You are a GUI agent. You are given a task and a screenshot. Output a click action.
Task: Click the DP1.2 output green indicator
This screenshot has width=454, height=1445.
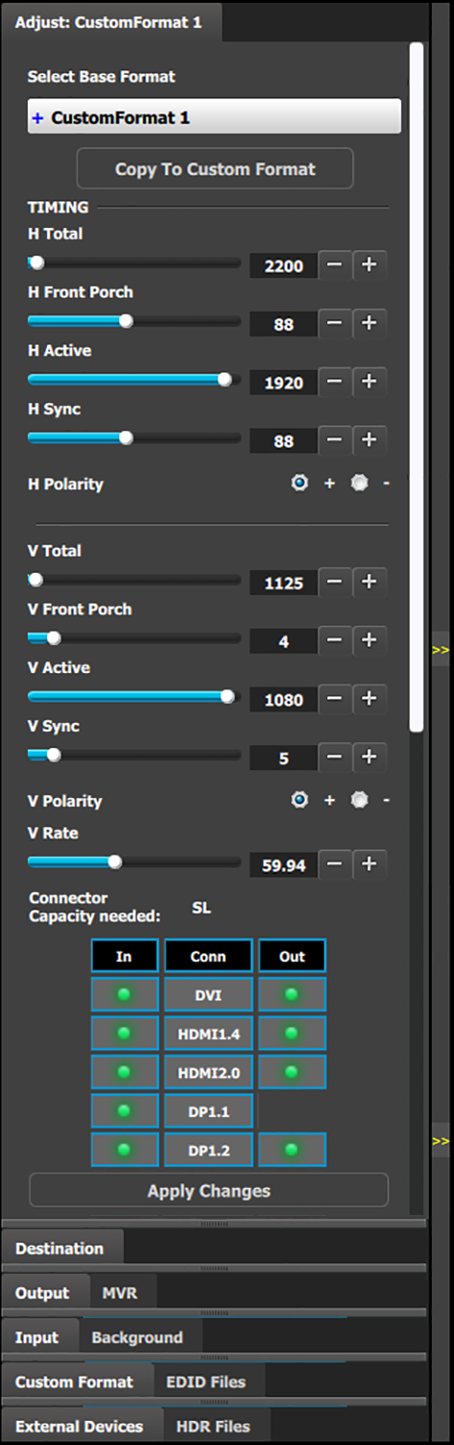(x=292, y=1149)
